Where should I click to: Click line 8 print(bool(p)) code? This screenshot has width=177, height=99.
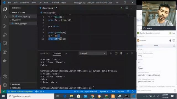click(x=57, y=32)
